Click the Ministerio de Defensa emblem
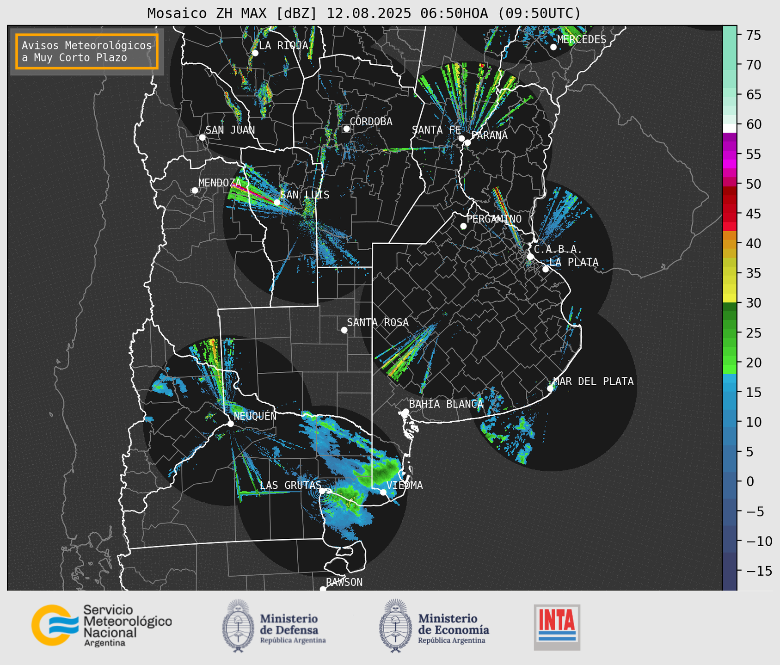The height and width of the screenshot is (665, 780). [x=238, y=626]
